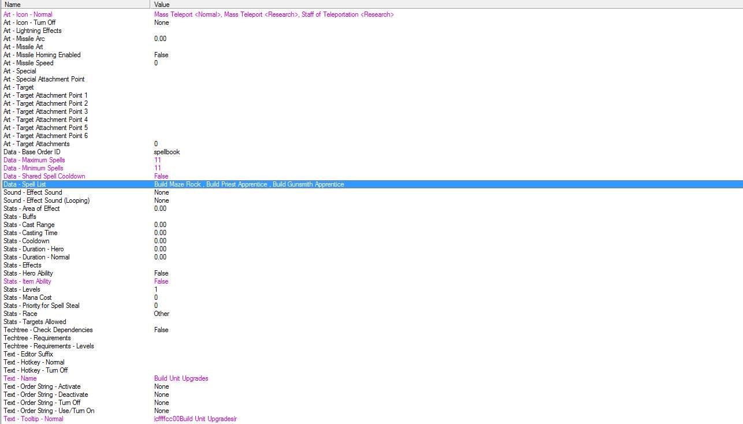Select 'Stats - Duration - Hero' field
Image resolution: width=743 pixels, height=424 pixels.
[371, 249]
